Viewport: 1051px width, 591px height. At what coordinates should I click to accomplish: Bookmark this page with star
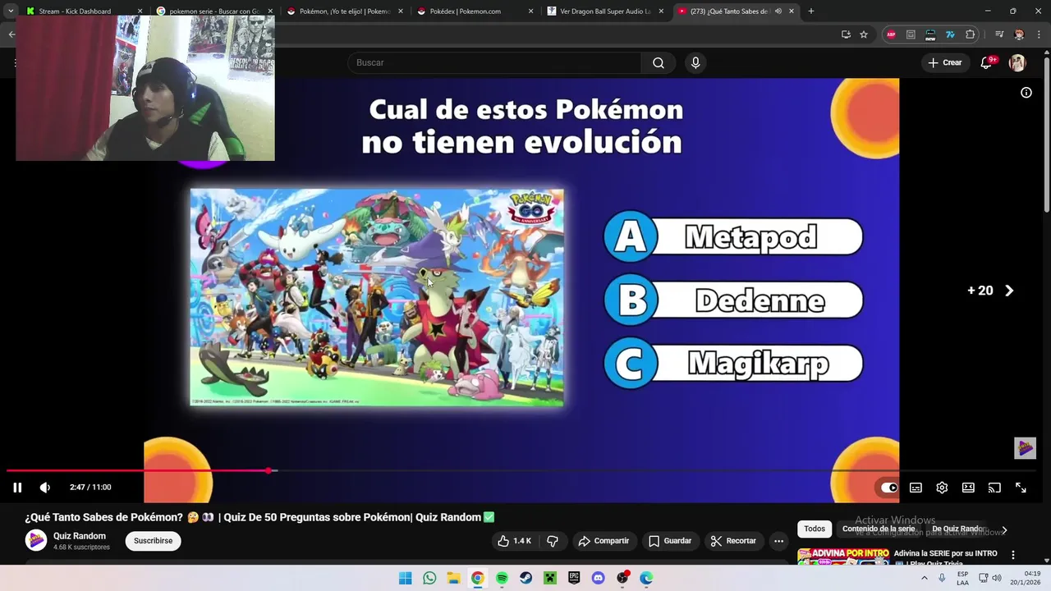click(864, 34)
